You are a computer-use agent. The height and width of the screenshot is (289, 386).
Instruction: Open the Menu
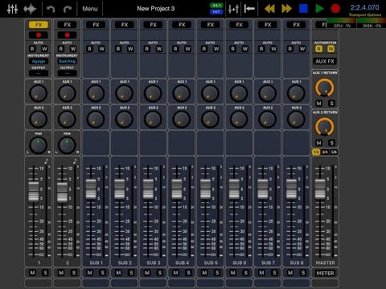[x=90, y=9]
